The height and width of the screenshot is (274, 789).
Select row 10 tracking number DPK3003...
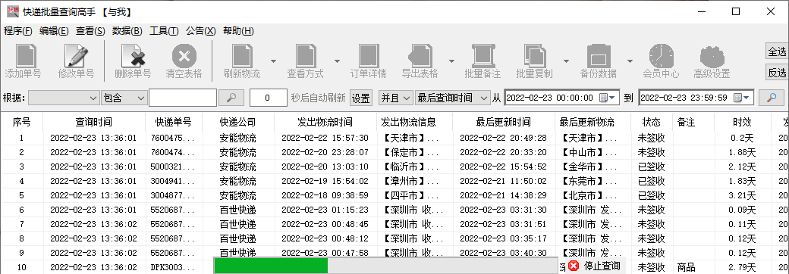coord(172,267)
